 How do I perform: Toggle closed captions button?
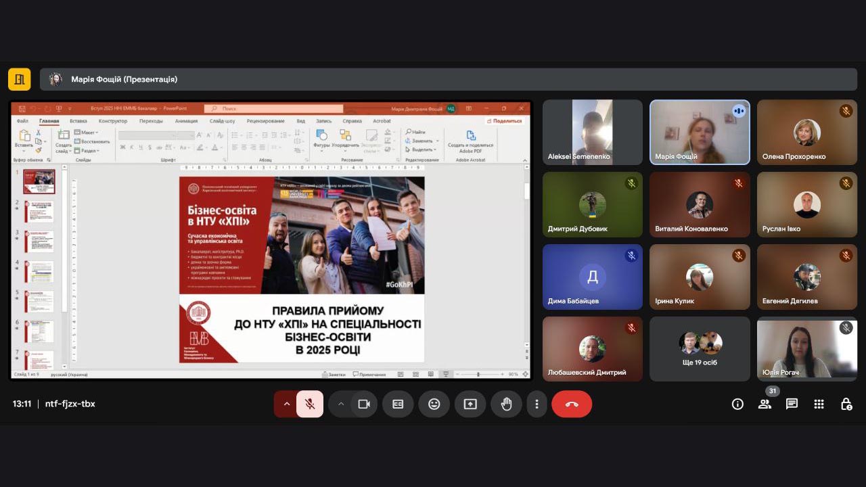pos(398,404)
